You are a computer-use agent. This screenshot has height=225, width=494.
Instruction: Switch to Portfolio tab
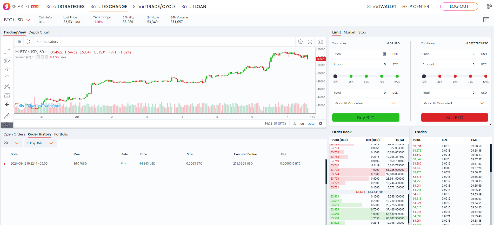click(x=61, y=134)
